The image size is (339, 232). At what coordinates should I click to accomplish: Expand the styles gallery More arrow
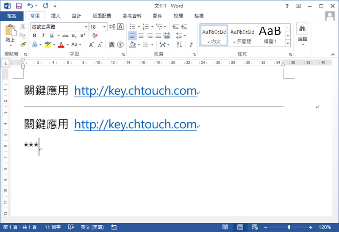click(x=288, y=43)
